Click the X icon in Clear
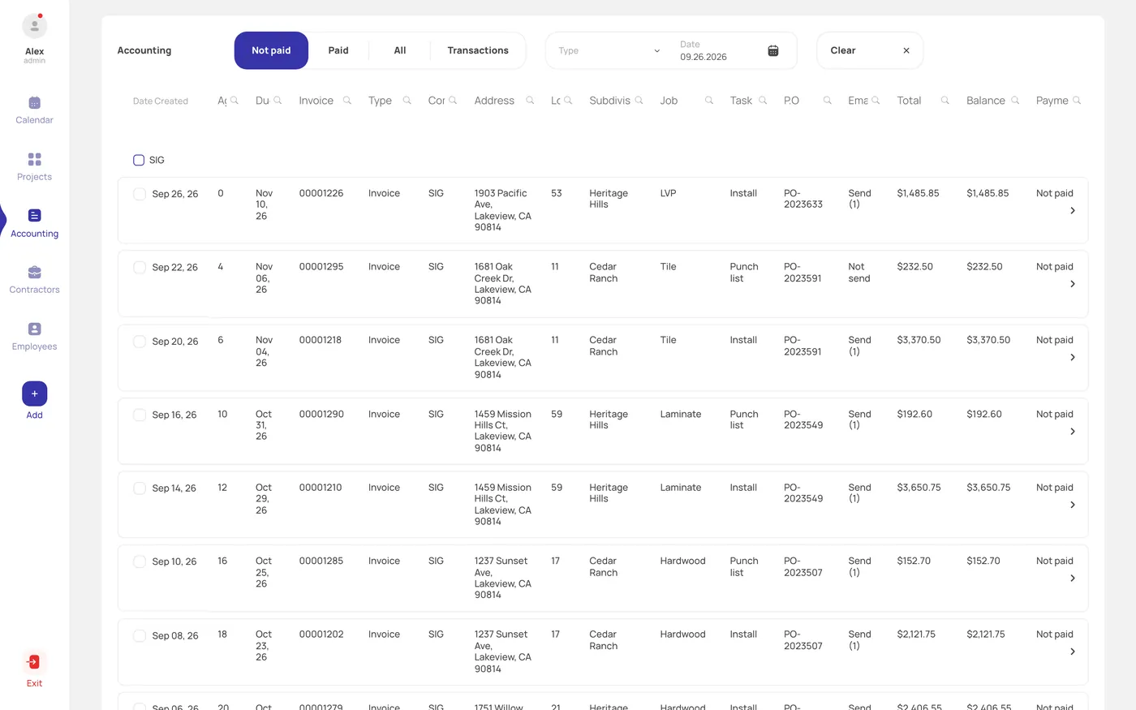Screen dimensions: 1136x710 click(x=906, y=50)
